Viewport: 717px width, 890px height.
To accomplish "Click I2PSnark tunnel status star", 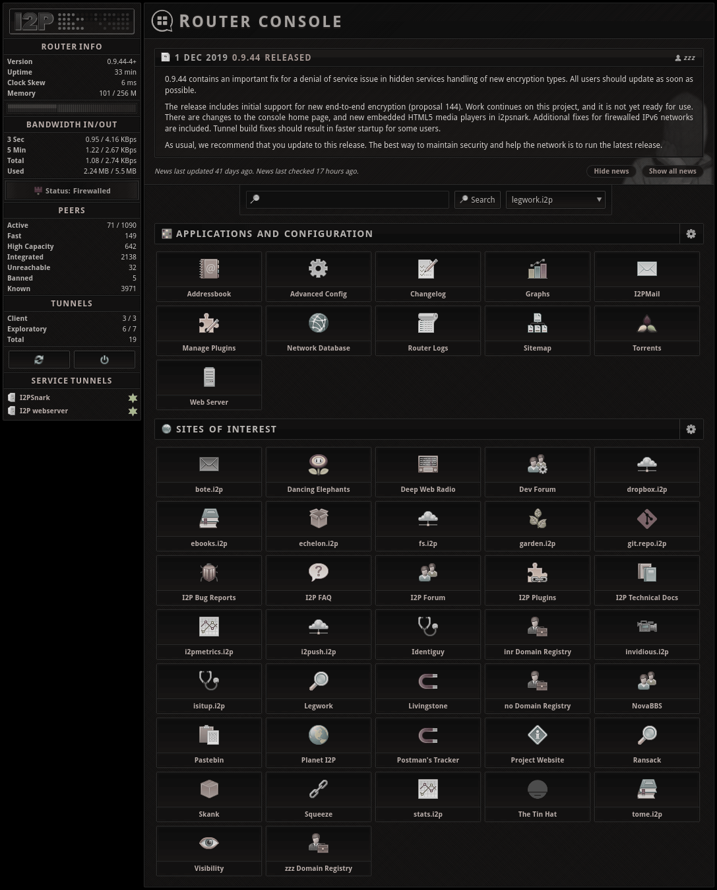I will (x=133, y=397).
